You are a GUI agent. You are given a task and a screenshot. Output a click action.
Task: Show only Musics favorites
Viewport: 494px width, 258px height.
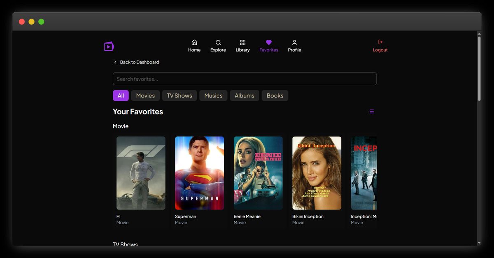(x=213, y=95)
